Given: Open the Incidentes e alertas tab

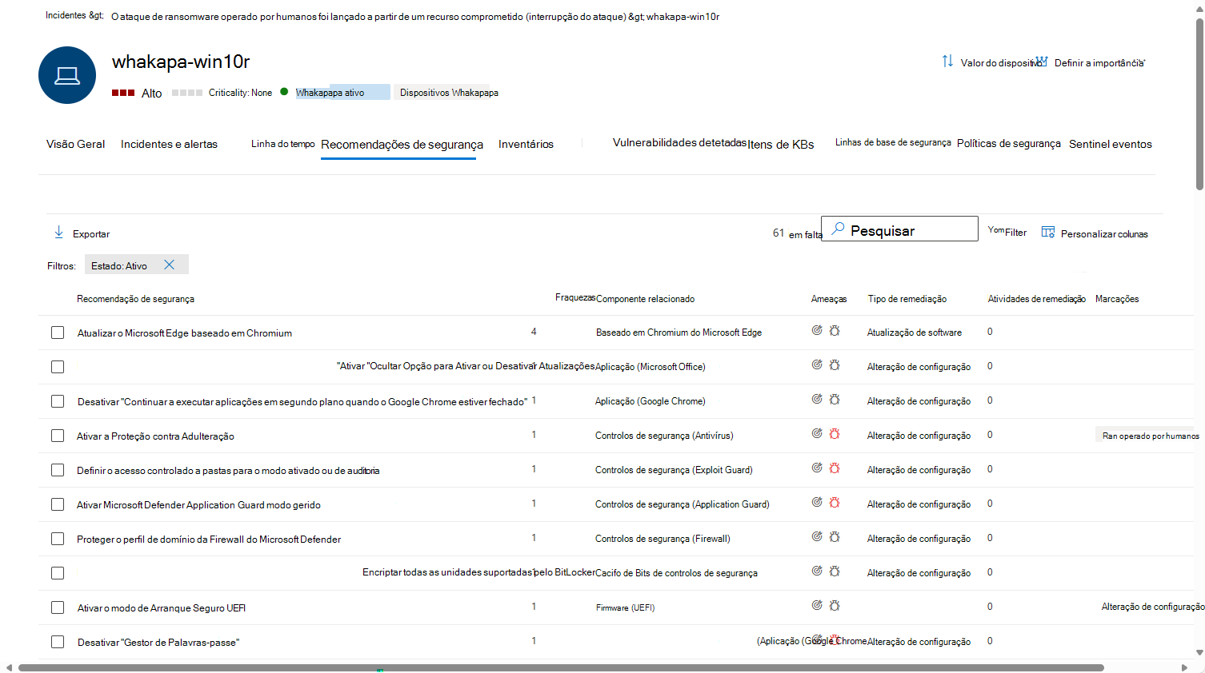Looking at the screenshot, I should [169, 144].
